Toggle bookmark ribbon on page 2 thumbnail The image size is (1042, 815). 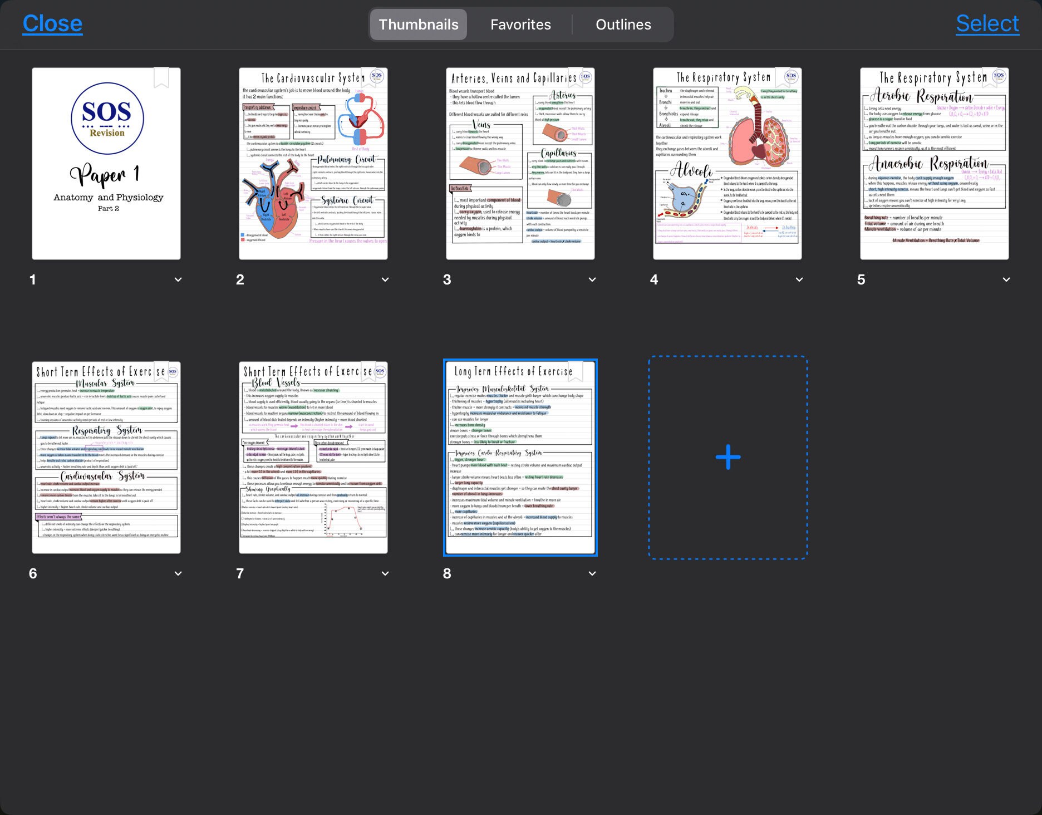tap(368, 78)
